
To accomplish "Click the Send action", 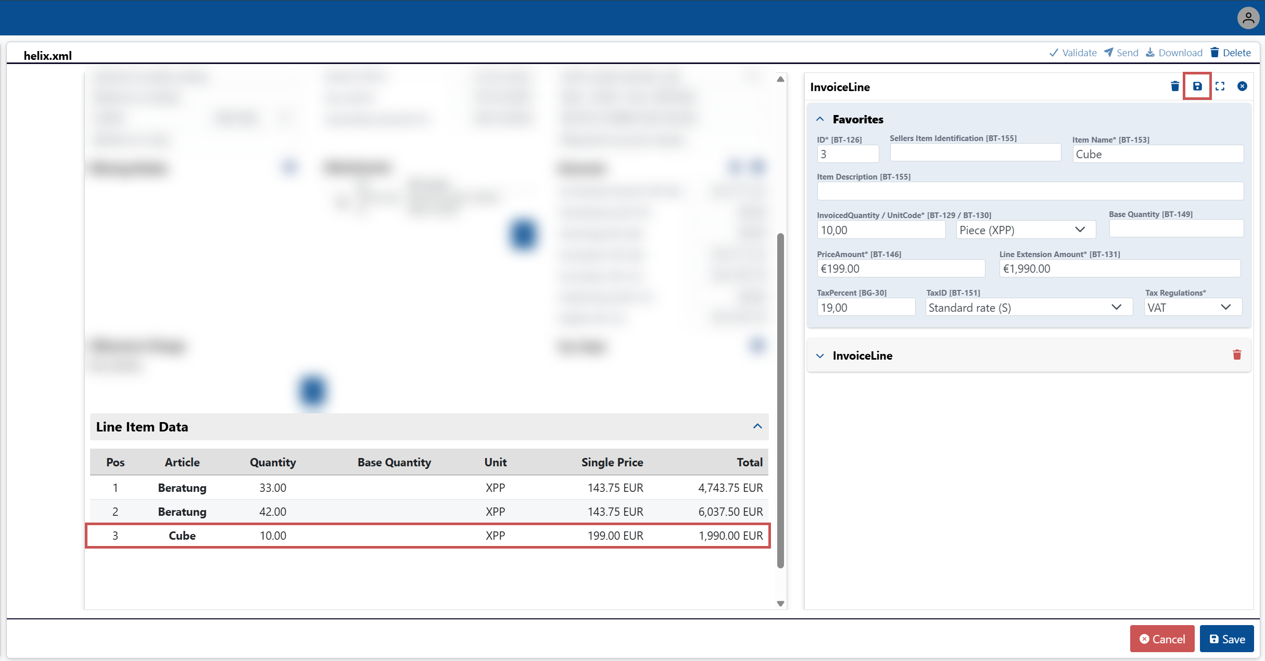I will pyautogui.click(x=1121, y=53).
